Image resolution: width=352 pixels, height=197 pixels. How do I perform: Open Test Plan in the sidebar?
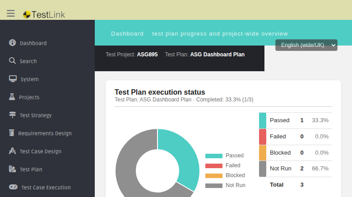(x=31, y=170)
